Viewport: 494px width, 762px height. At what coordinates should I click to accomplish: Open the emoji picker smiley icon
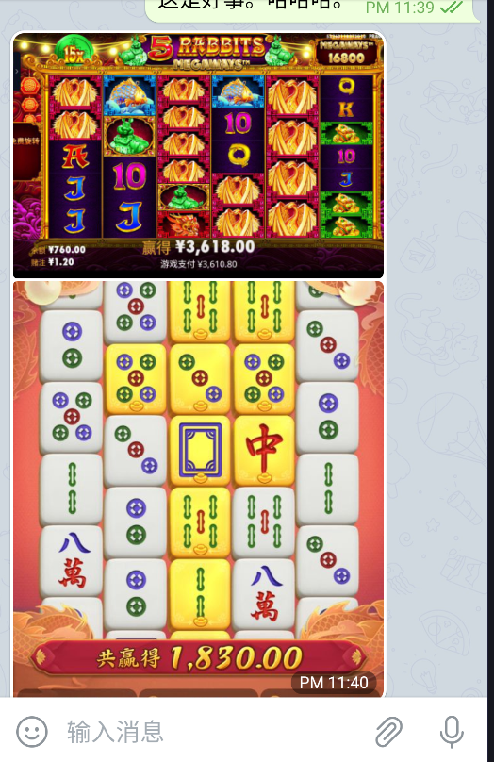32,731
